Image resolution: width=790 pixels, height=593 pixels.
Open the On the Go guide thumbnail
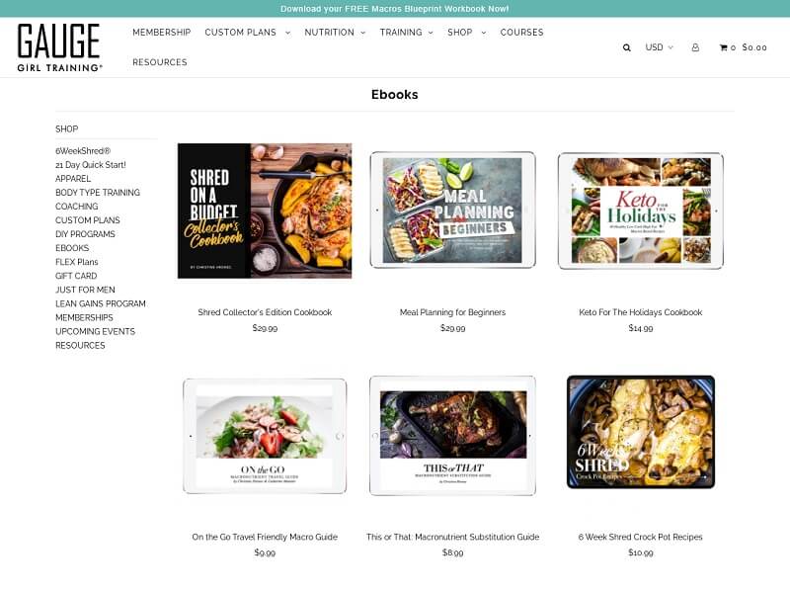pyautogui.click(x=265, y=435)
